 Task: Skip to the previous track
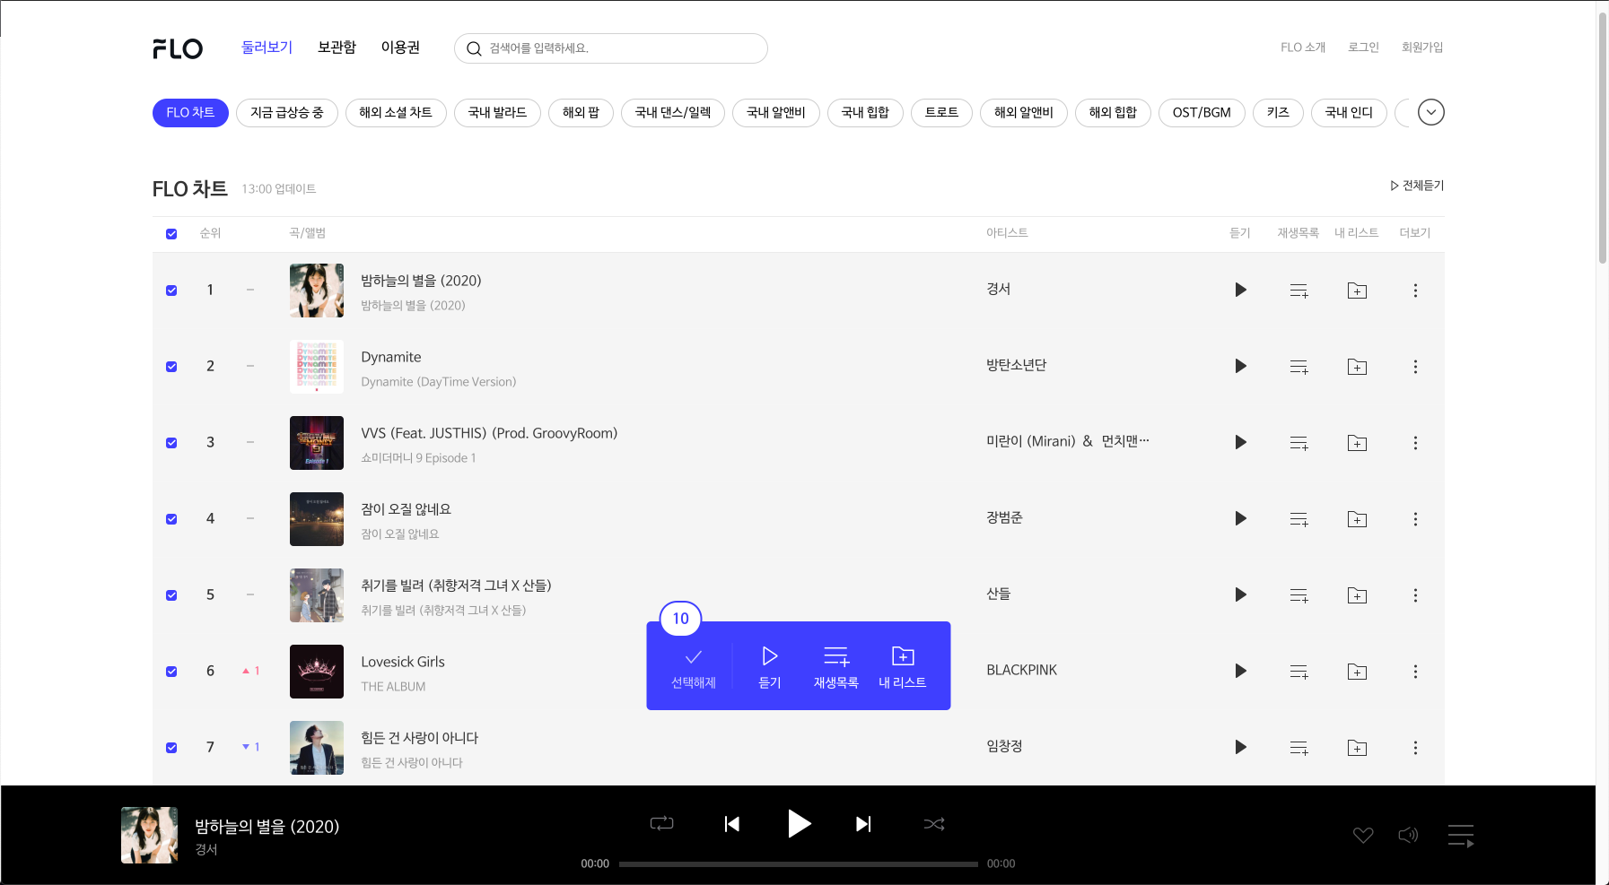pyautogui.click(x=732, y=824)
